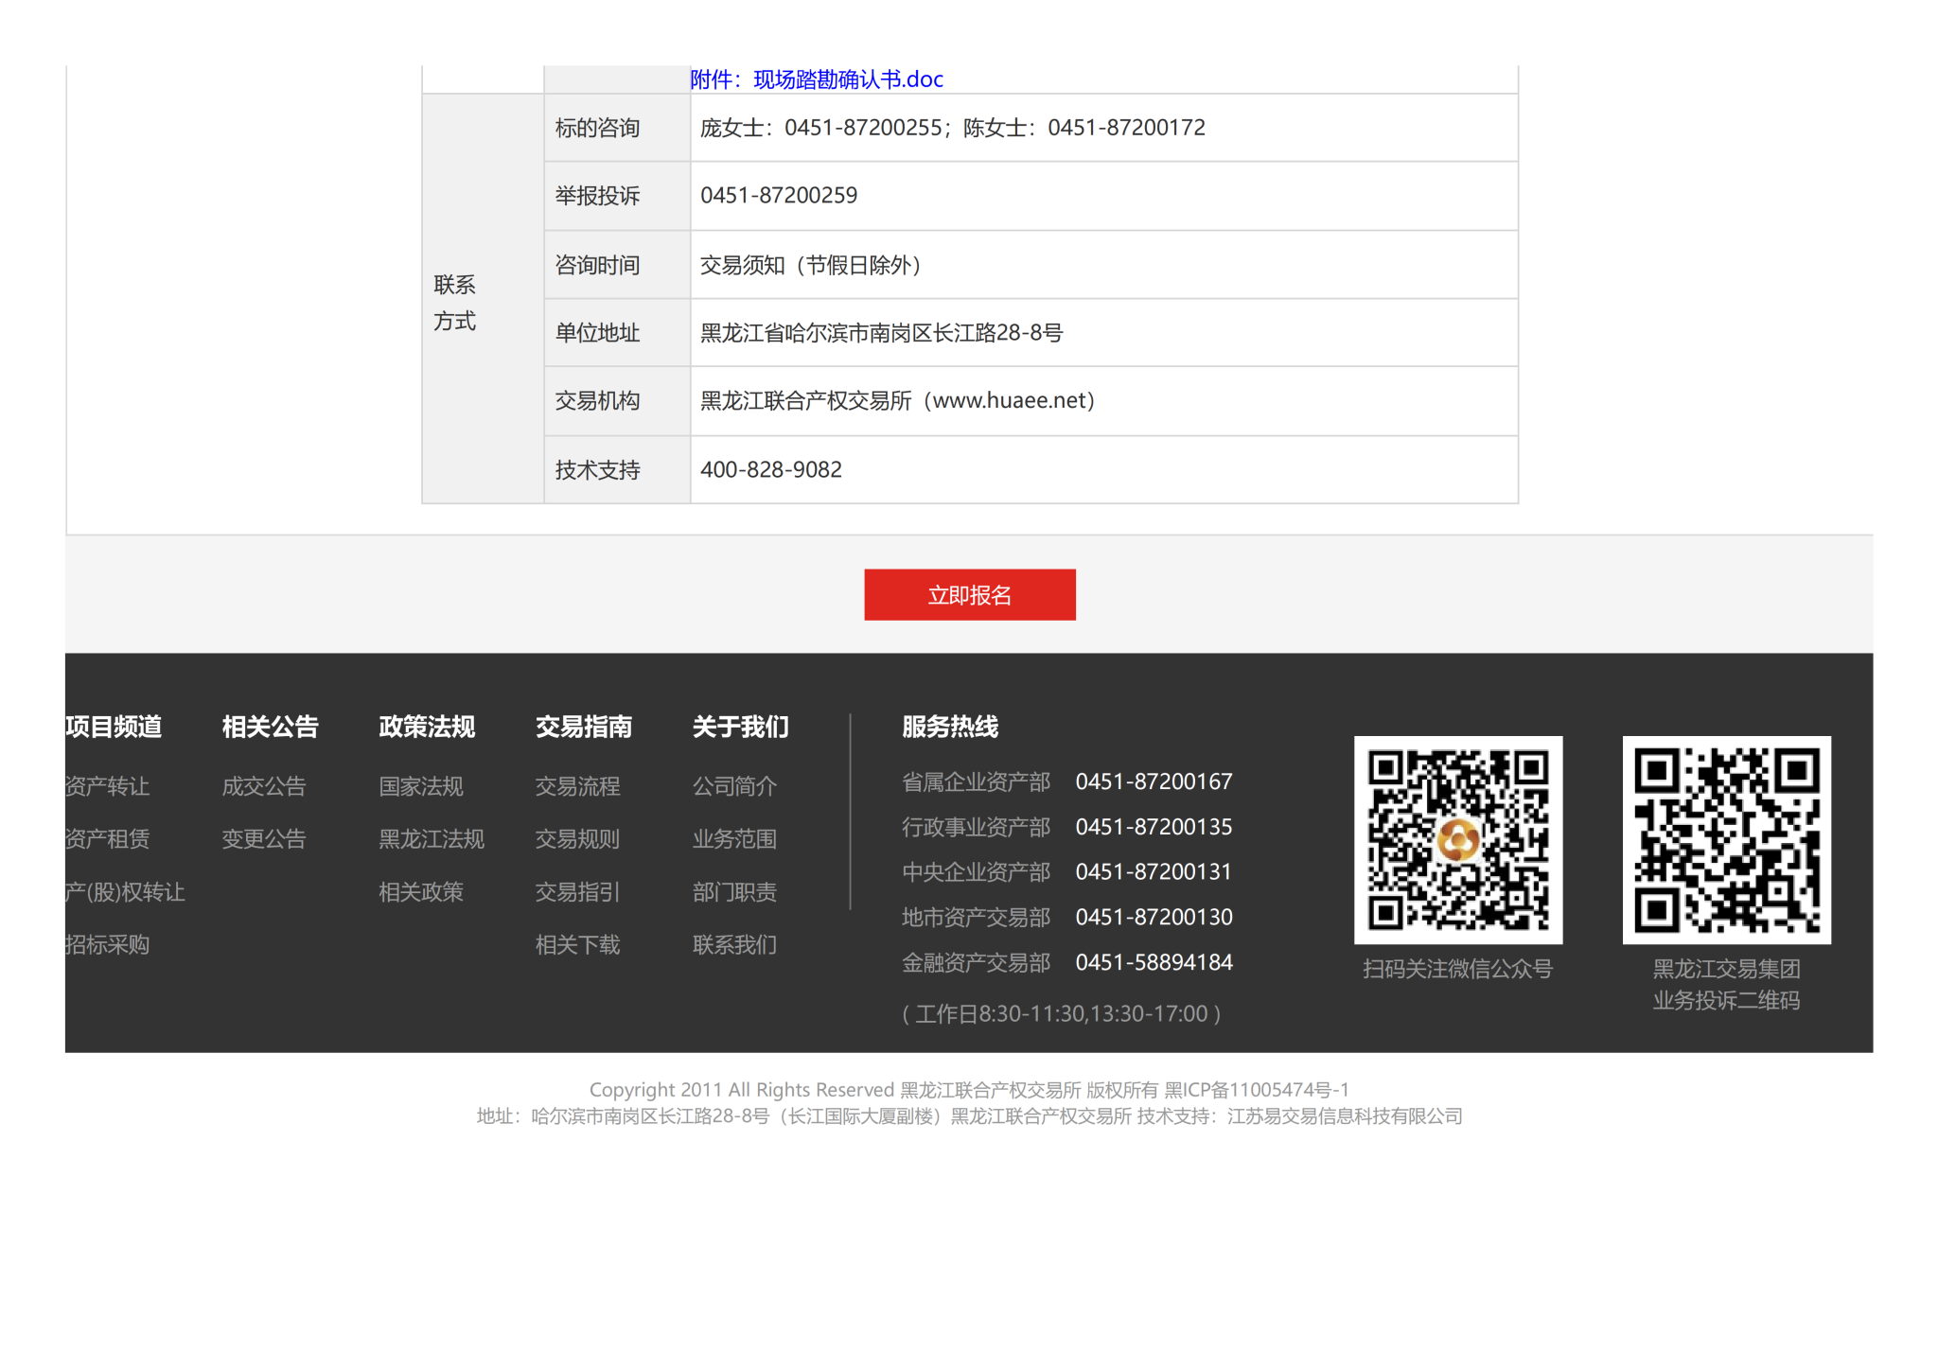Open the 产(股)权转让 footer link

(125, 892)
